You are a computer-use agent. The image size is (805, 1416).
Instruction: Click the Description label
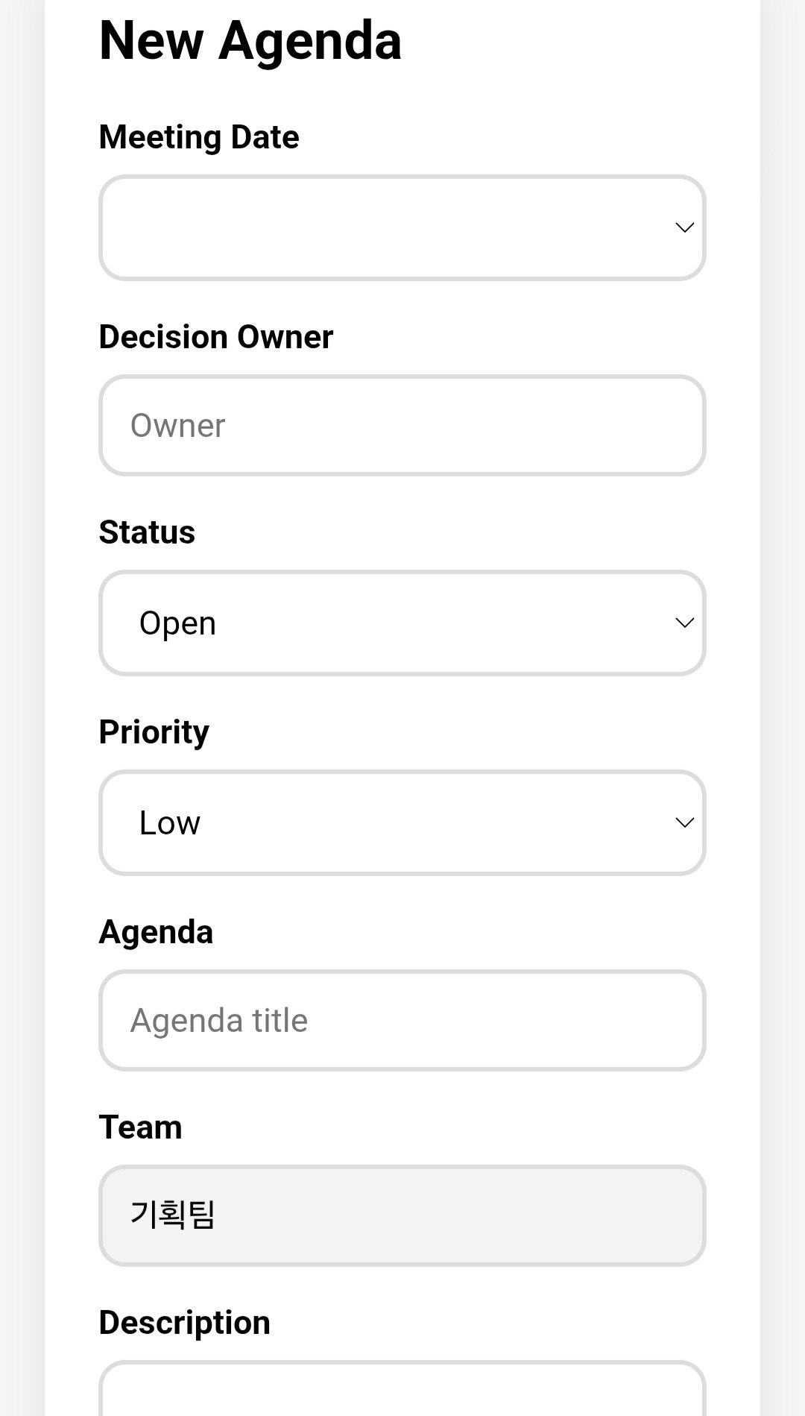(x=185, y=1321)
